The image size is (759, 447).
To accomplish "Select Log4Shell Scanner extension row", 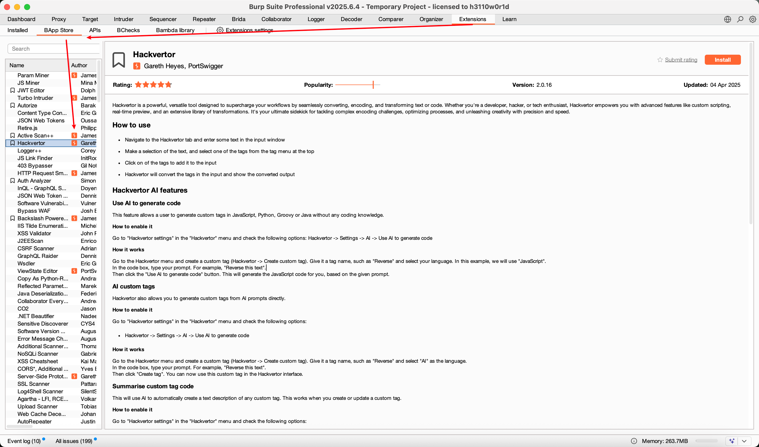I will (x=51, y=392).
